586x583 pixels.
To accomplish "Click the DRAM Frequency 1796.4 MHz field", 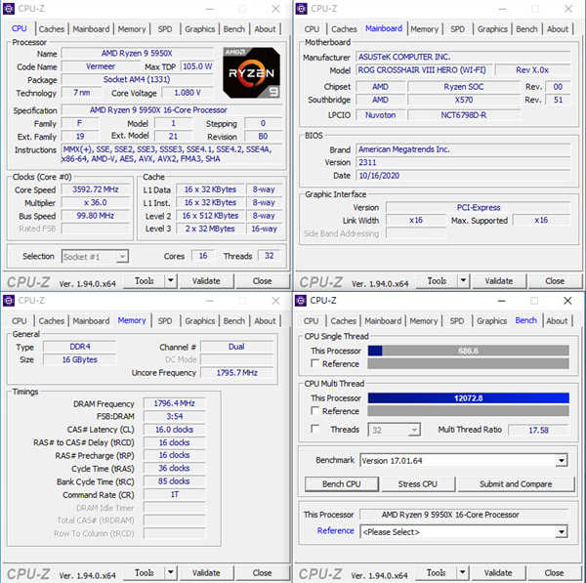I will tap(174, 403).
